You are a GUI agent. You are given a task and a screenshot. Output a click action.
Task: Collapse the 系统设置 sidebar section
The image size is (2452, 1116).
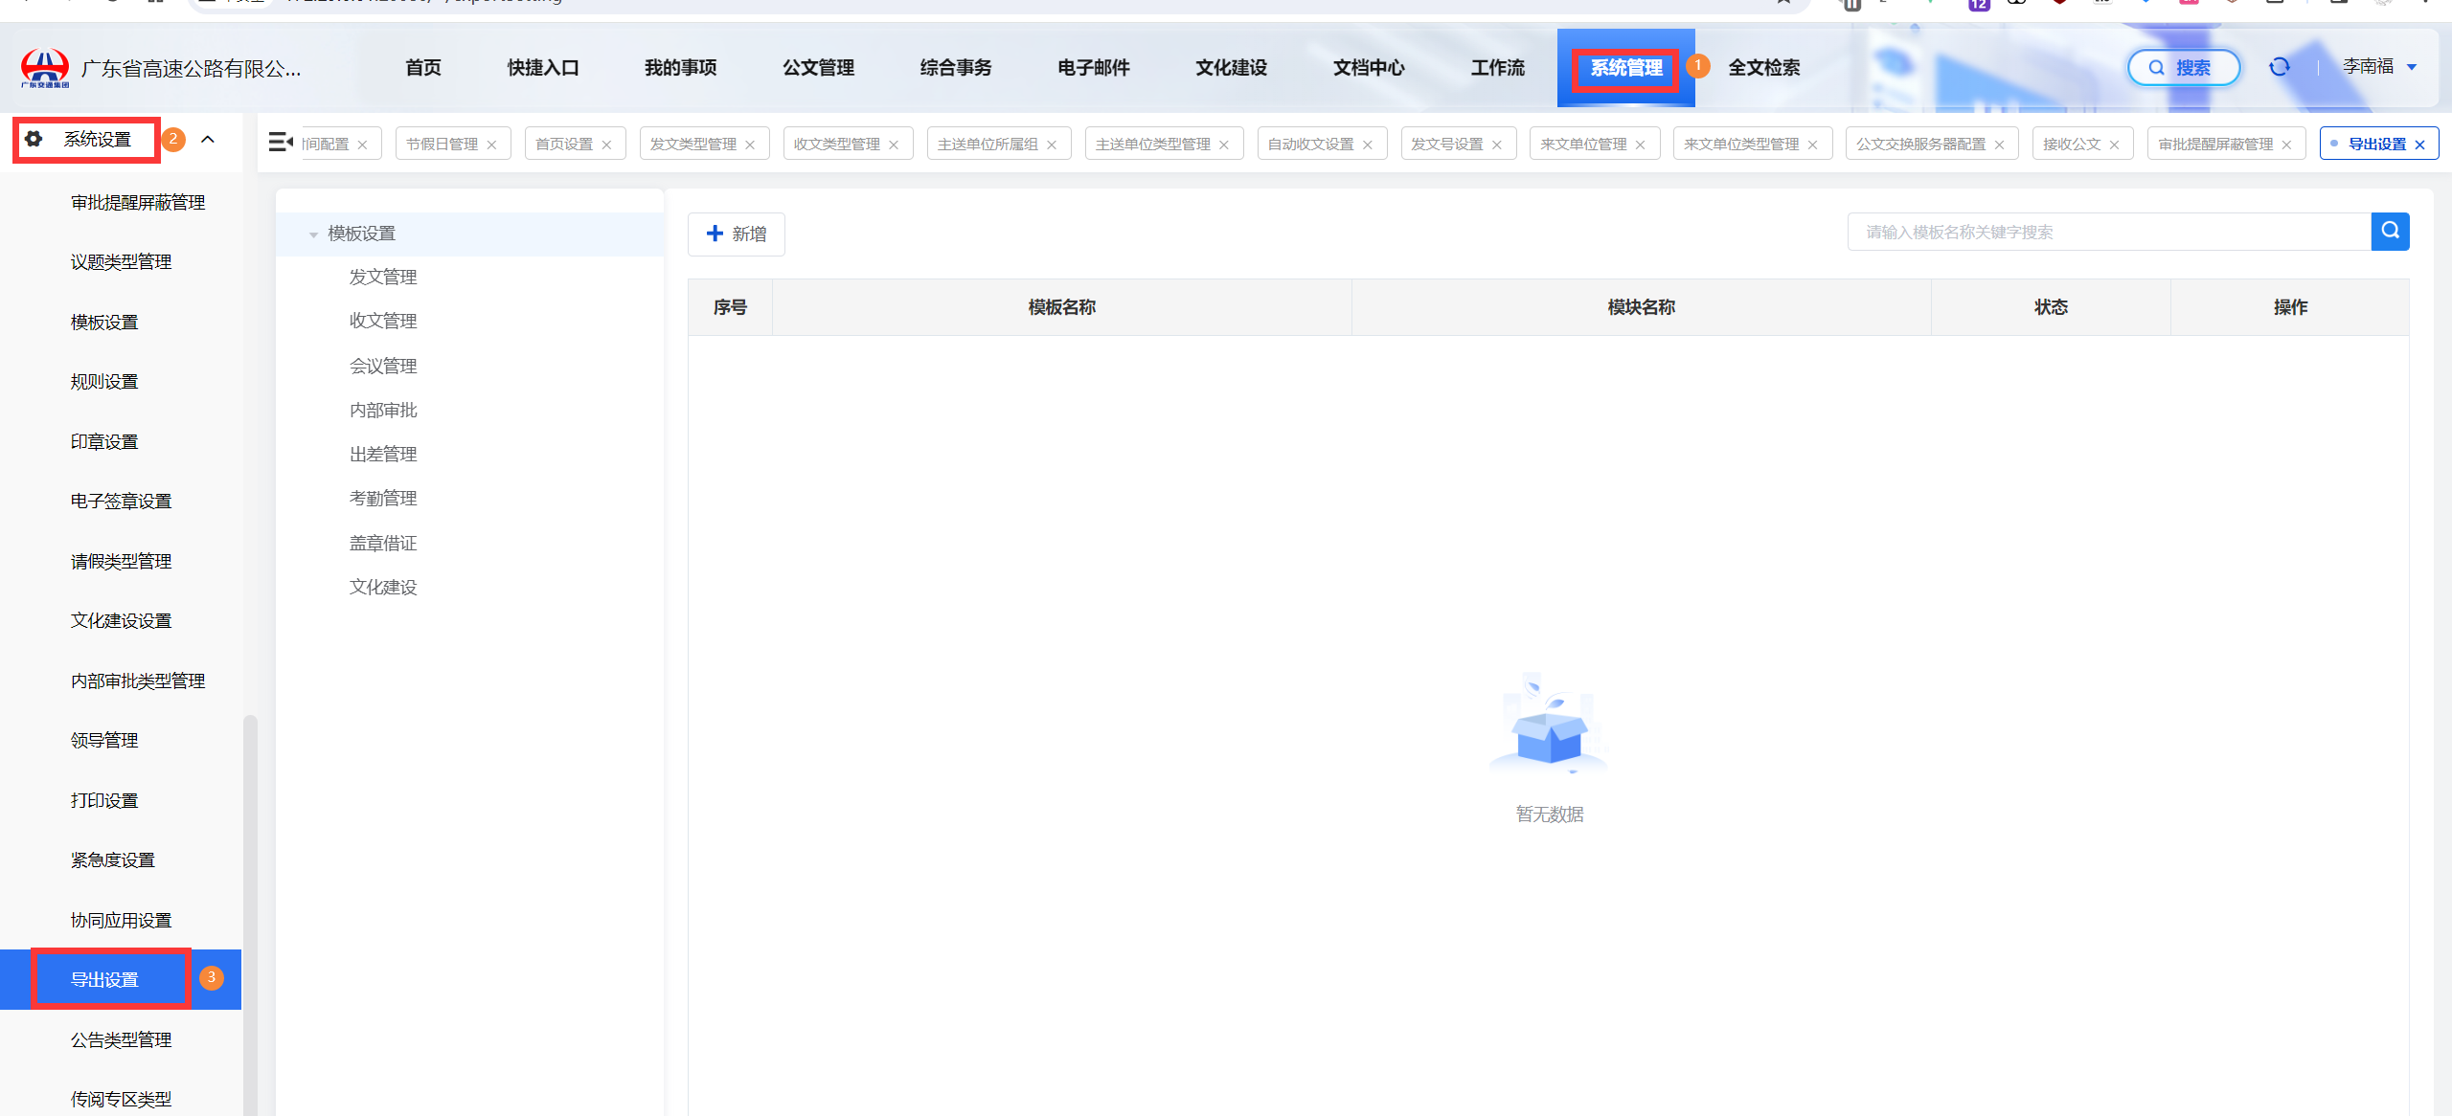[208, 140]
